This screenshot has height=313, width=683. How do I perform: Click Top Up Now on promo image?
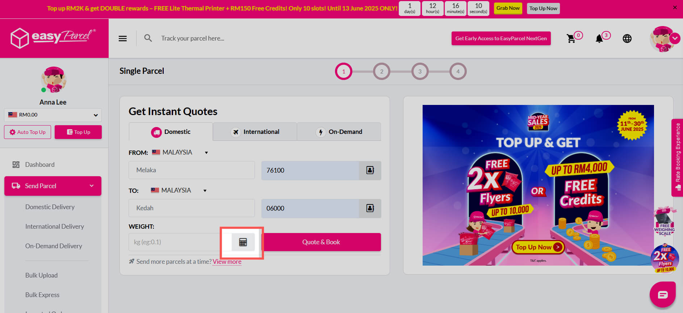tap(538, 247)
